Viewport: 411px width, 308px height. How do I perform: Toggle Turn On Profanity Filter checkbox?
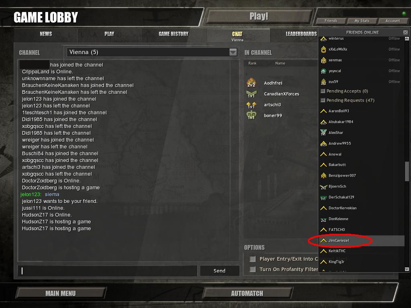tap(253, 269)
